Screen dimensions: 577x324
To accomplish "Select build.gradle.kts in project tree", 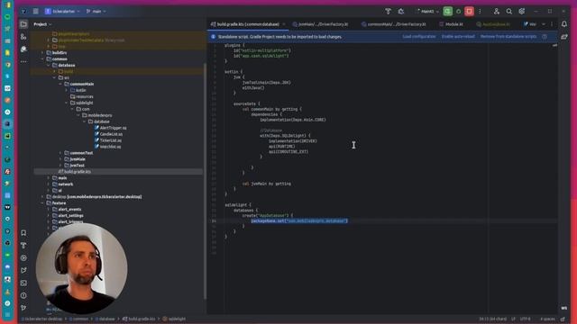I will pyautogui.click(x=75, y=172).
